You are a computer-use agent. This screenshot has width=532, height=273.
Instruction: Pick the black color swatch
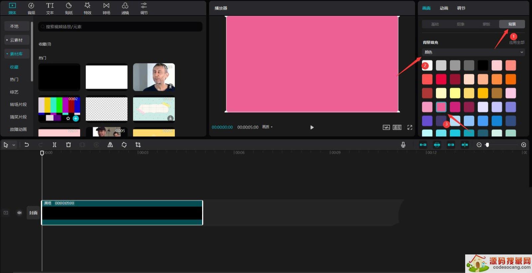(x=483, y=65)
